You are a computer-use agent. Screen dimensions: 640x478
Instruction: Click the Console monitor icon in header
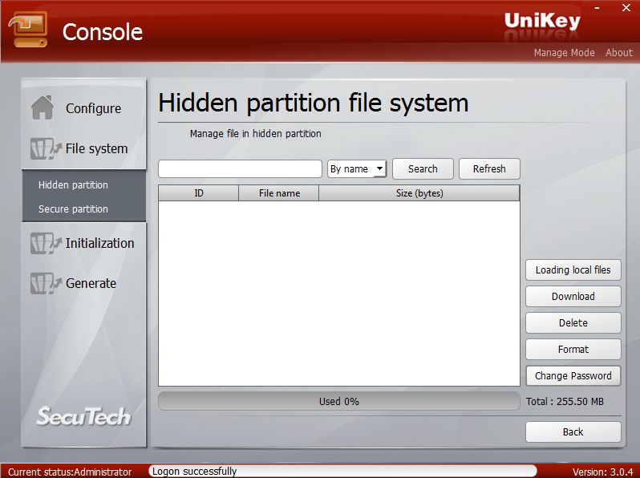pos(28,30)
